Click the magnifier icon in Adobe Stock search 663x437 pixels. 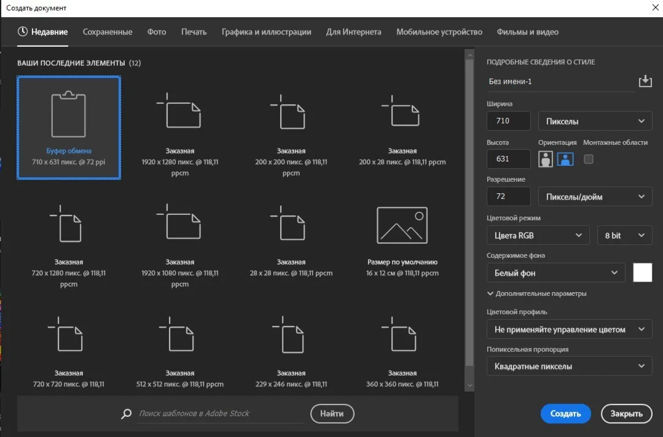pos(127,414)
